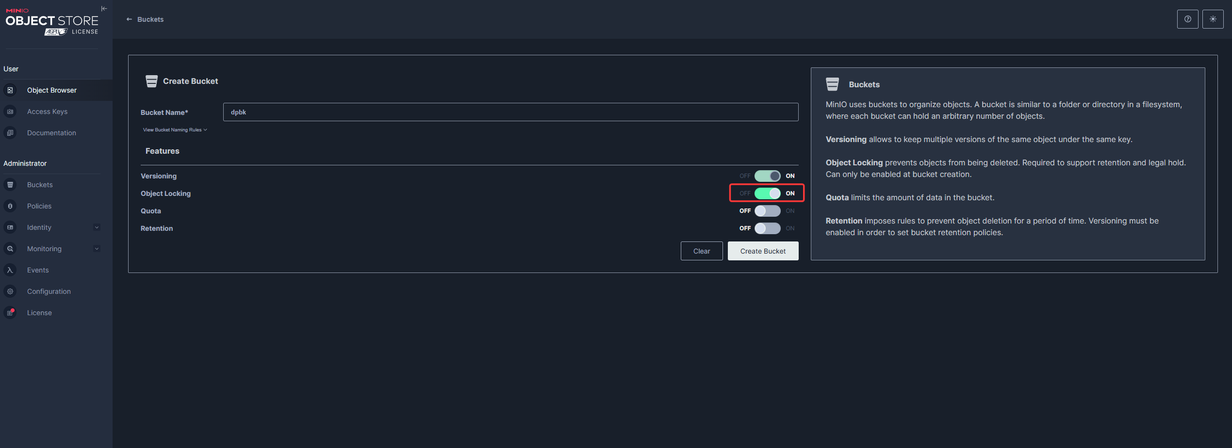Click the help question mark icon

(x=1187, y=19)
